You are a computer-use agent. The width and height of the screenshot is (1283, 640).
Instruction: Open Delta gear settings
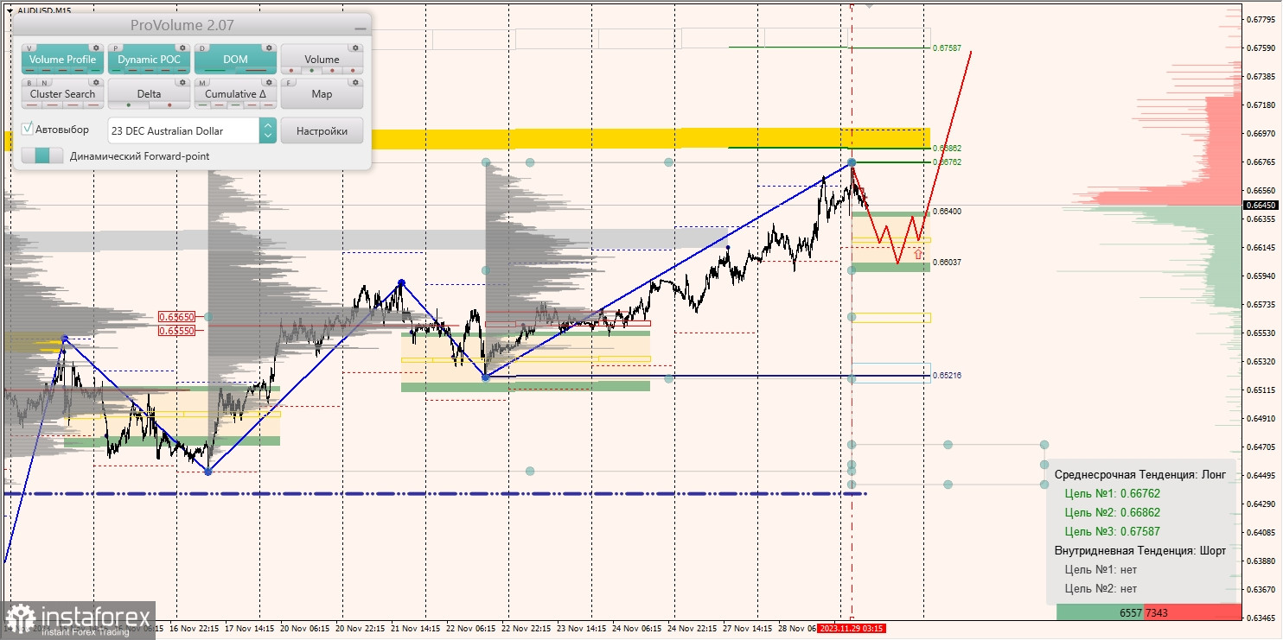[182, 82]
